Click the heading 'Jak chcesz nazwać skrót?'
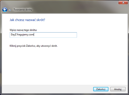The height and width of the screenshot is (95, 129). pos(27,20)
